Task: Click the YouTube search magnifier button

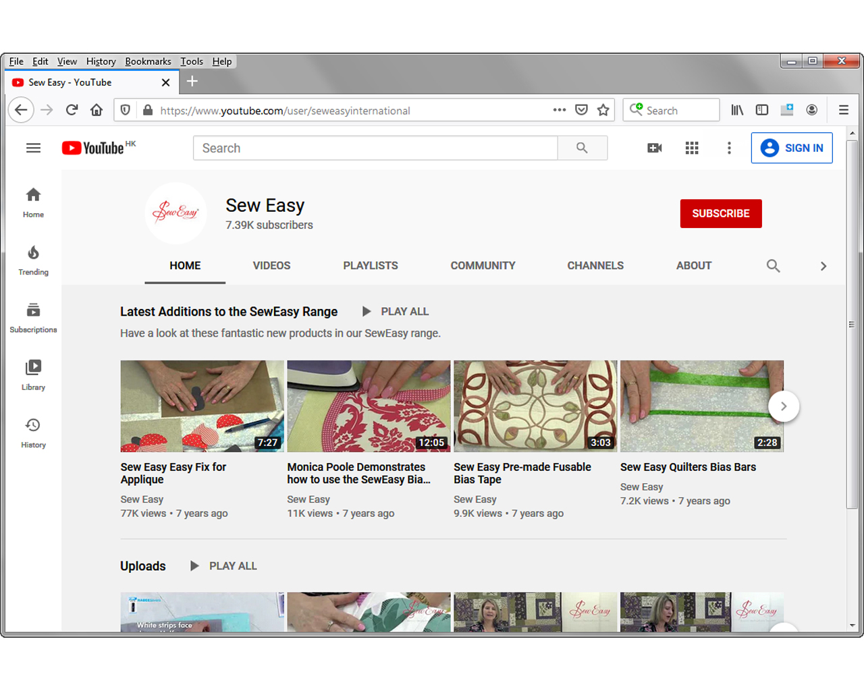Action: pos(582,148)
